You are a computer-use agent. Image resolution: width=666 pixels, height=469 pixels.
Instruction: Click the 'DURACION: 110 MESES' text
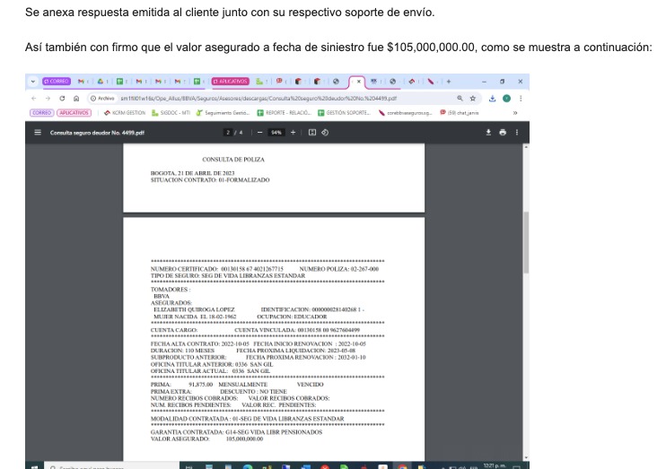[x=182, y=351]
